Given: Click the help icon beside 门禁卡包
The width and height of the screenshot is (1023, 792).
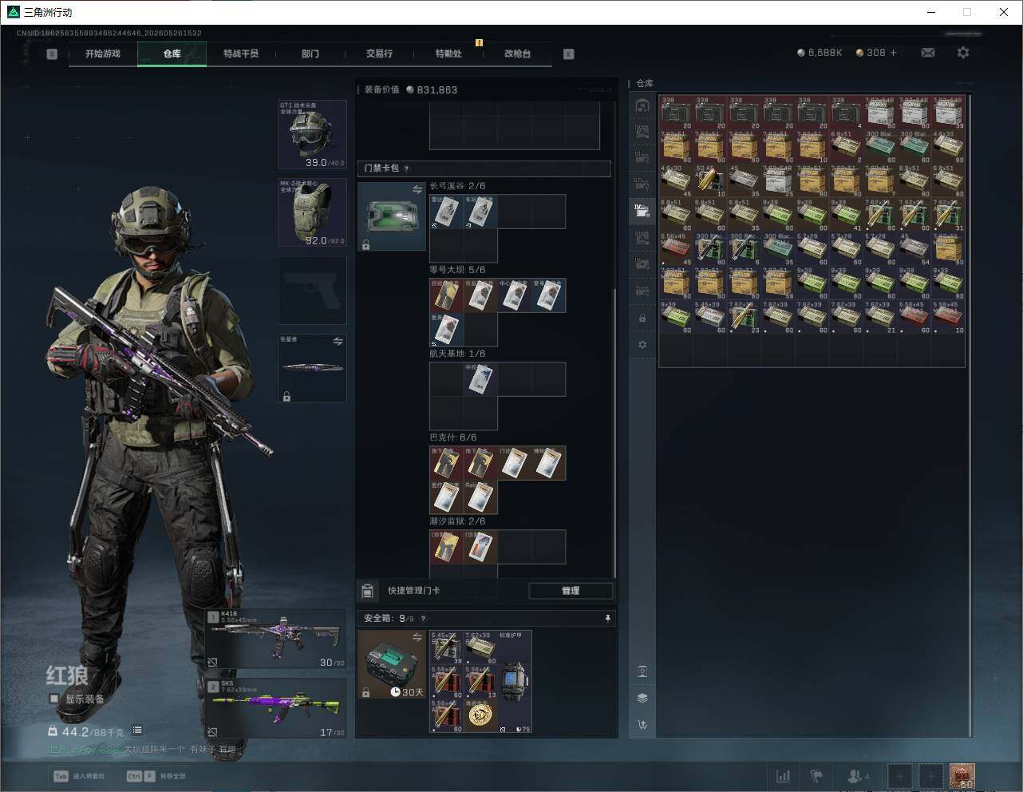Looking at the screenshot, I should pos(406,168).
